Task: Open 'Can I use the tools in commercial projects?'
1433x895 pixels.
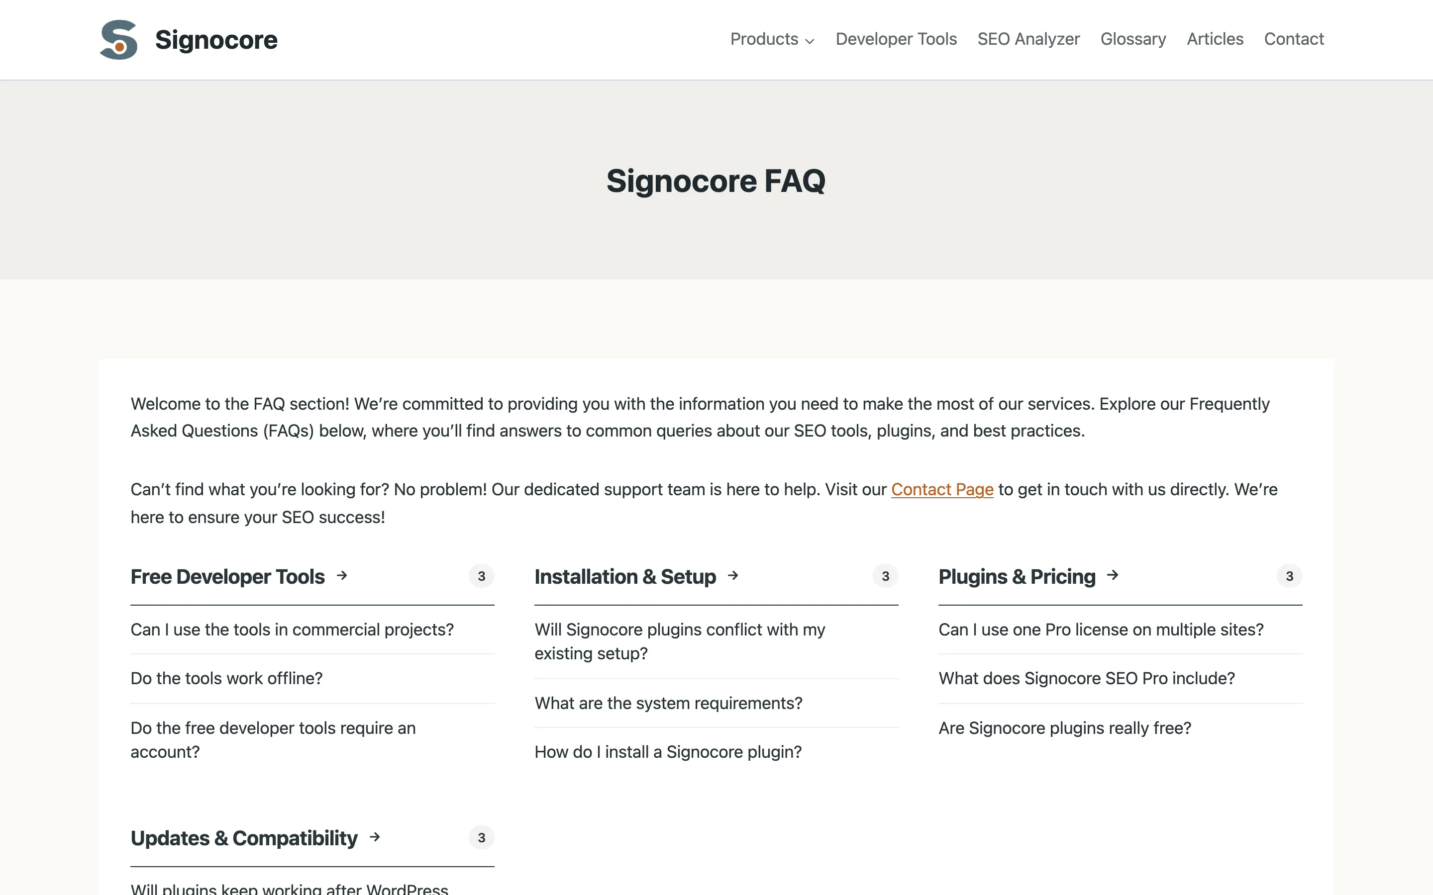Action: pos(292,630)
